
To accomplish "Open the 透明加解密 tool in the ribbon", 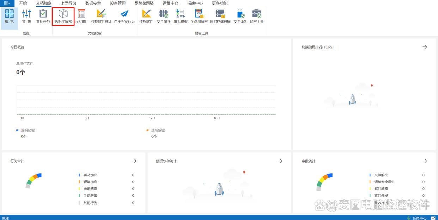I will 63,17.
